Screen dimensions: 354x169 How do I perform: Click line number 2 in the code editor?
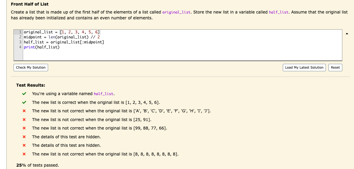coord(20,37)
